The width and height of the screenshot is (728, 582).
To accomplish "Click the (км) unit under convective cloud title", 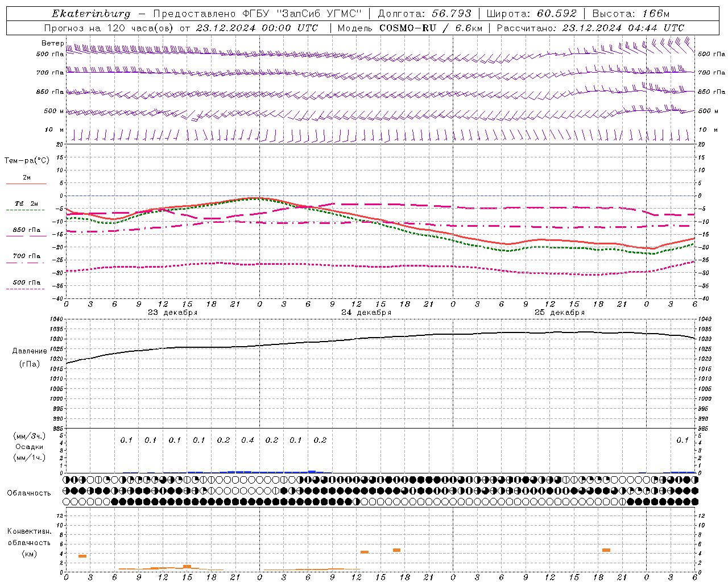I will click(29, 554).
